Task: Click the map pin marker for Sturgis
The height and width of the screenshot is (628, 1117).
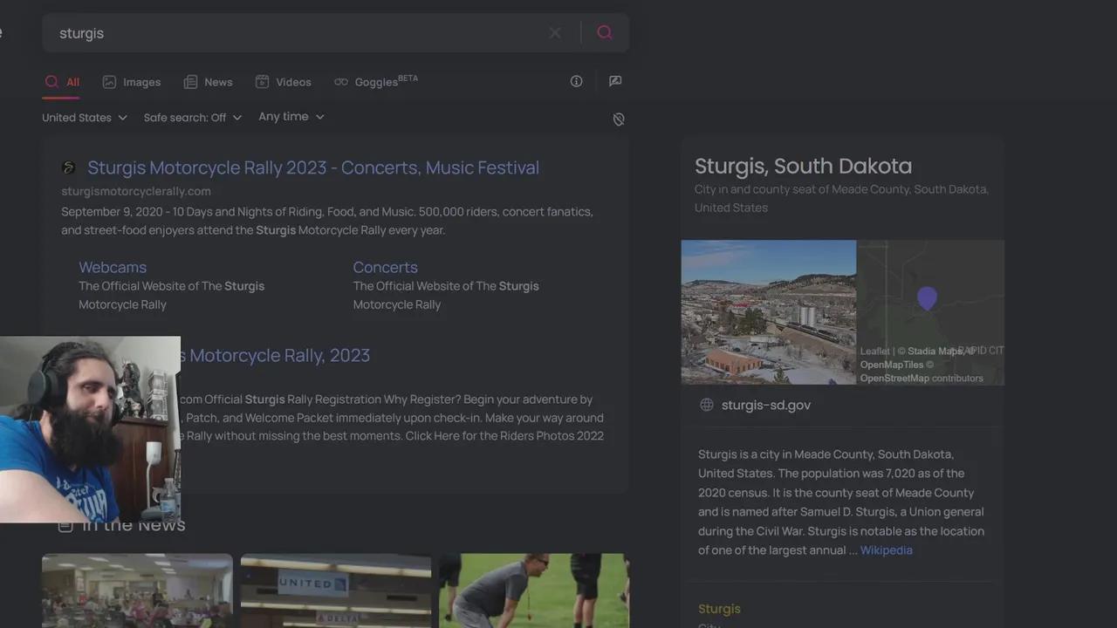Action: point(927,298)
